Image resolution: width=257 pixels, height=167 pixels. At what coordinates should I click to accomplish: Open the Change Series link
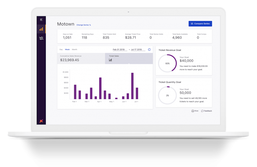(84, 25)
